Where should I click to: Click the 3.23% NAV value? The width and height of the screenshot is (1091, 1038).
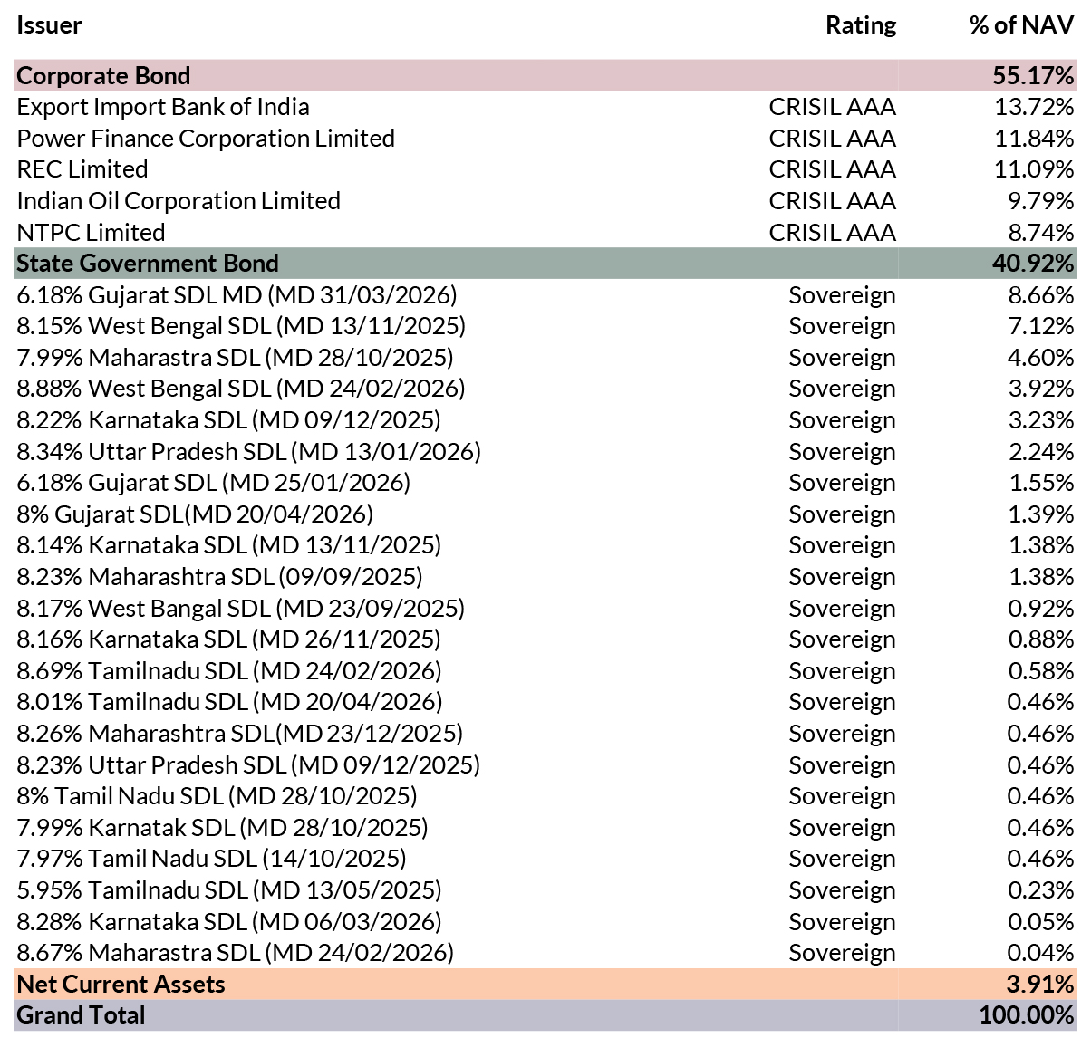pyautogui.click(x=1040, y=420)
